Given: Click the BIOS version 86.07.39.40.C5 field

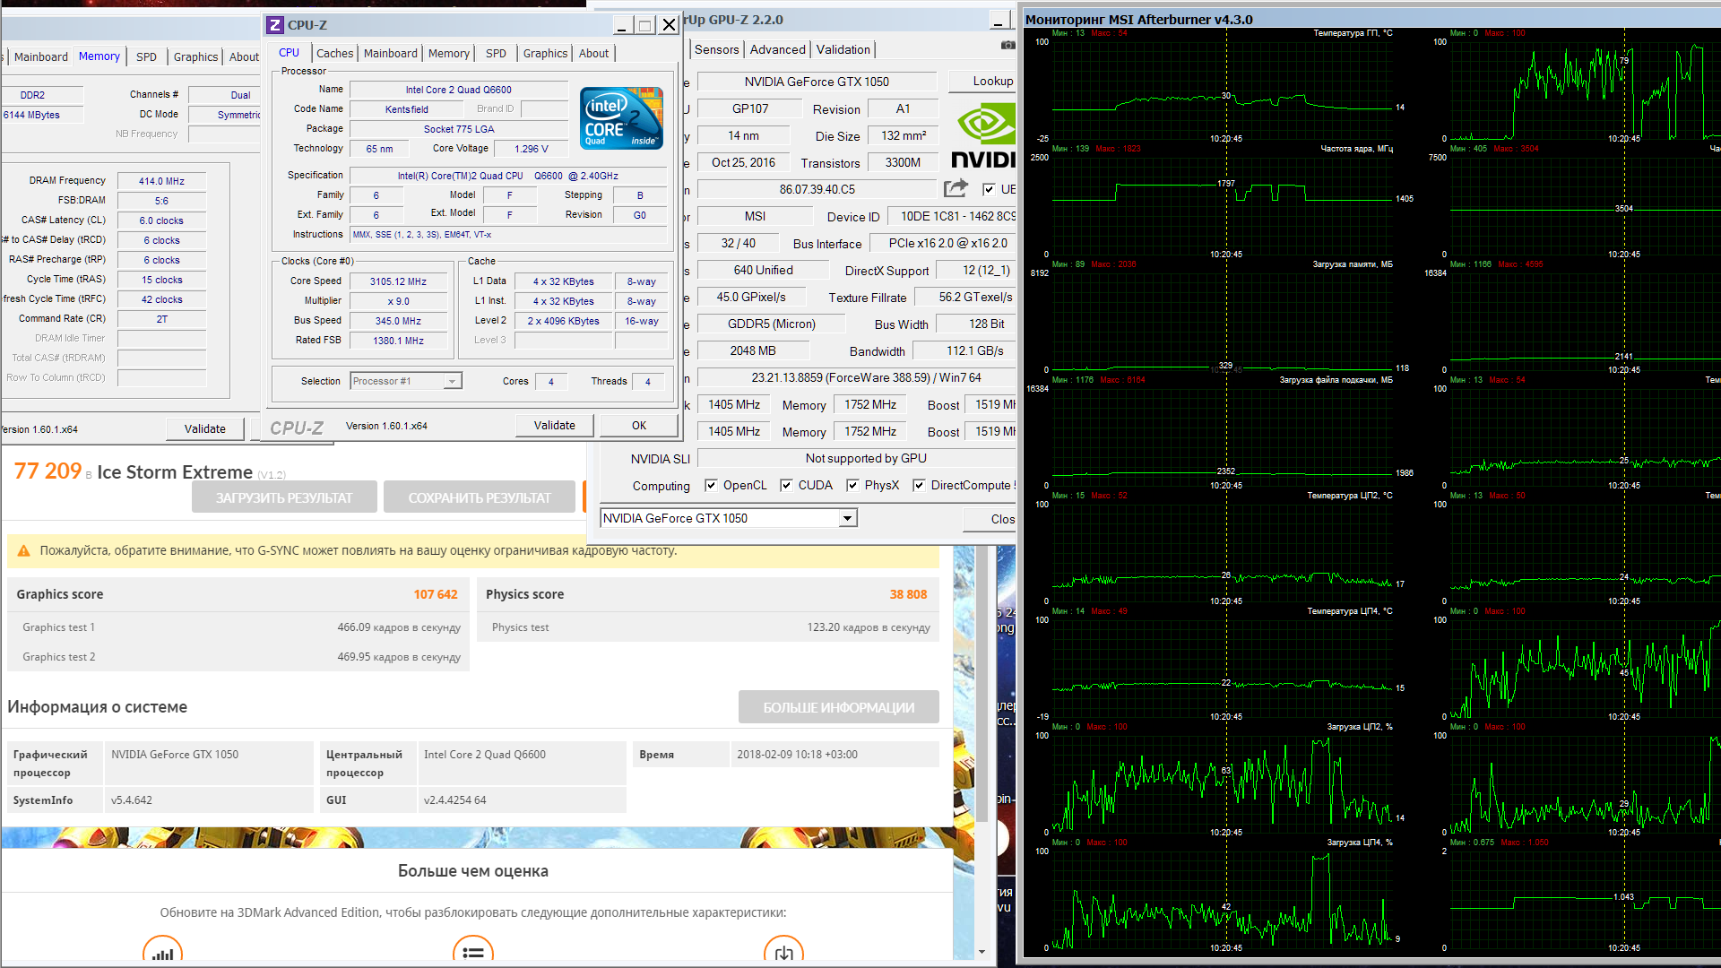Looking at the screenshot, I should pyautogui.click(x=817, y=189).
